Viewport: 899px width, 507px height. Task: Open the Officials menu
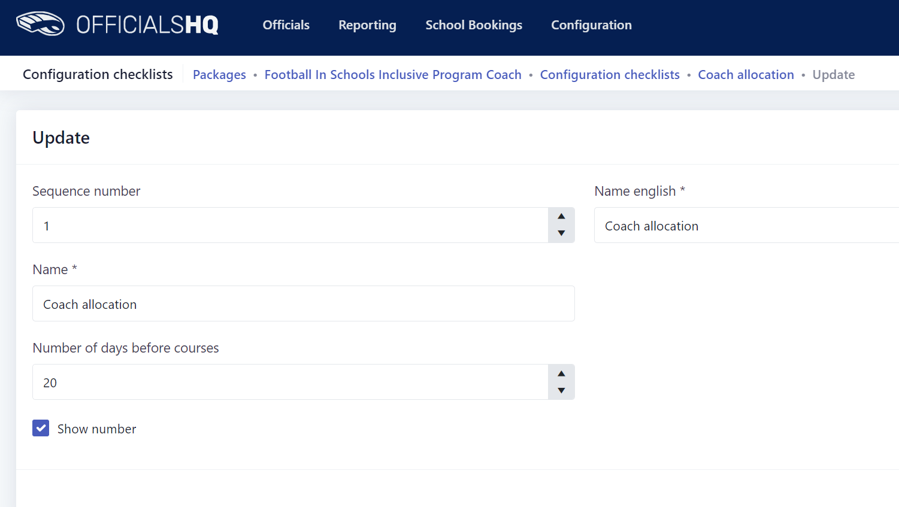click(286, 25)
